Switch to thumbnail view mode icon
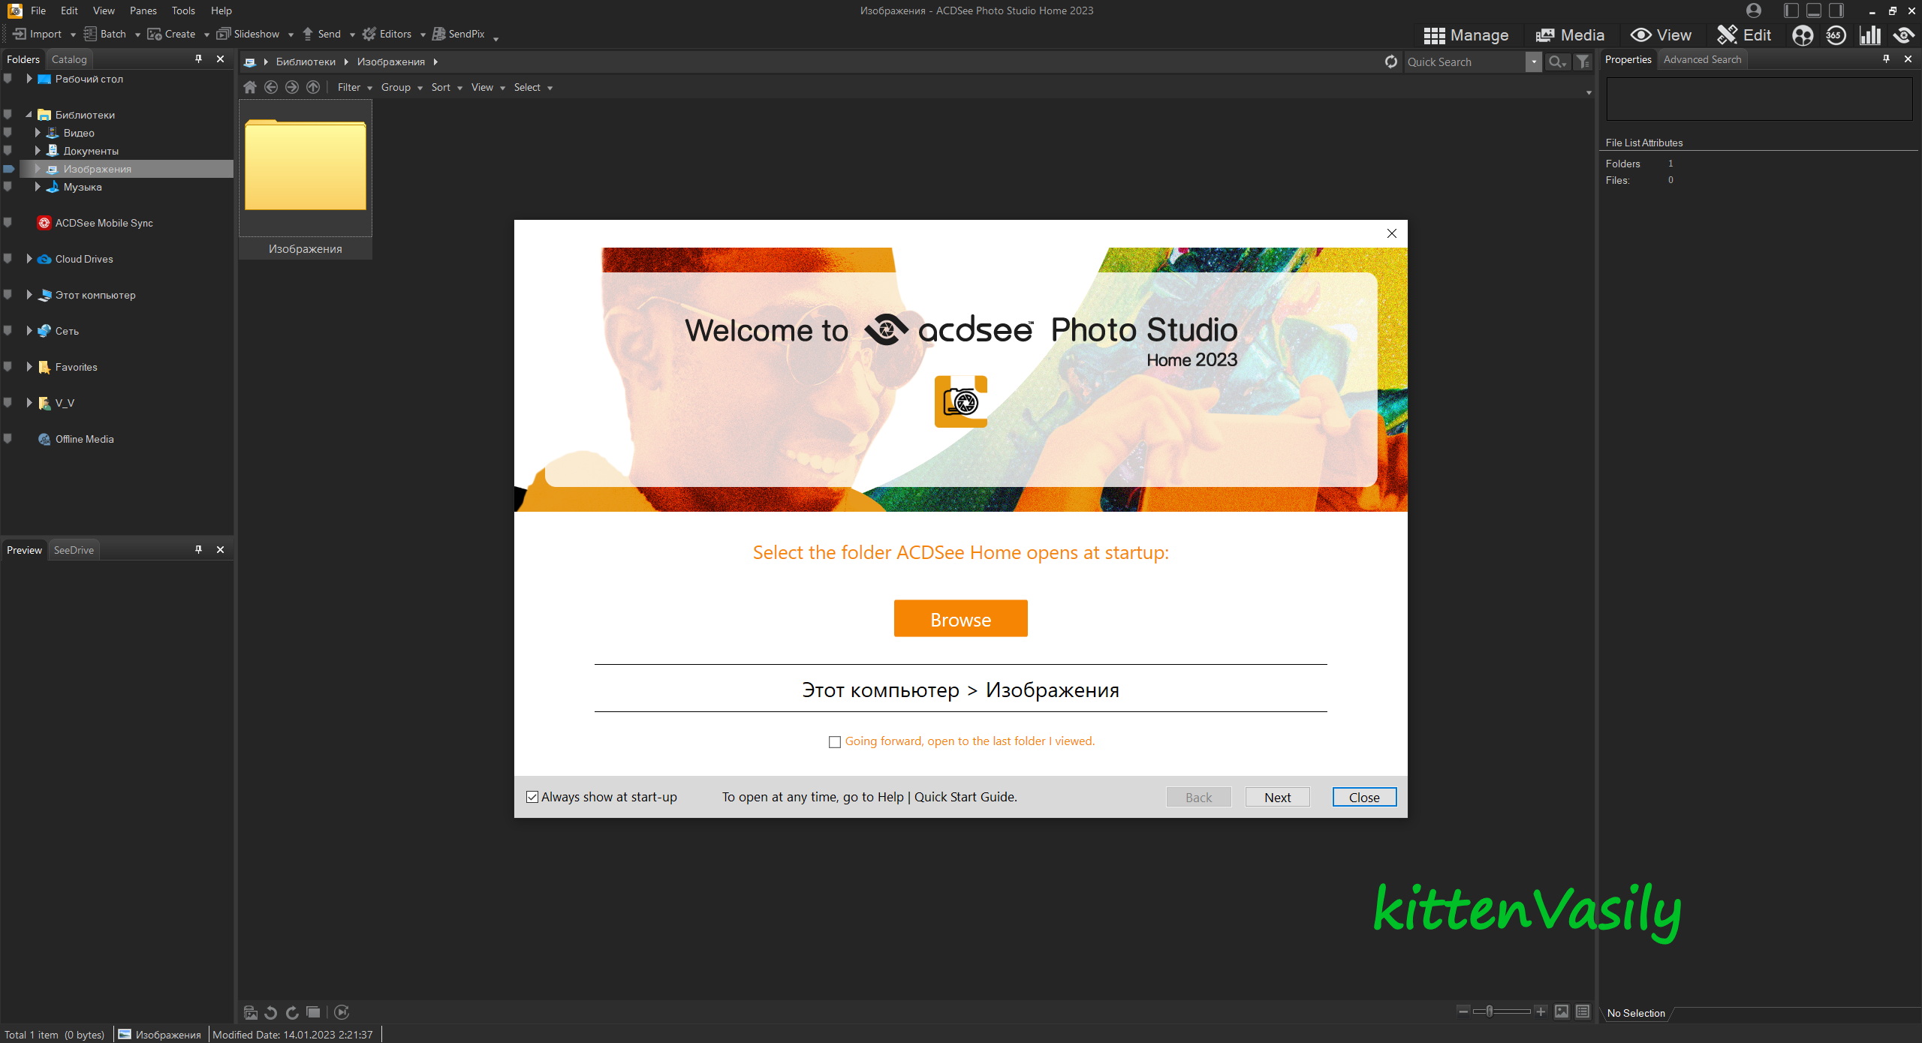This screenshot has width=1922, height=1043. tap(1562, 1011)
